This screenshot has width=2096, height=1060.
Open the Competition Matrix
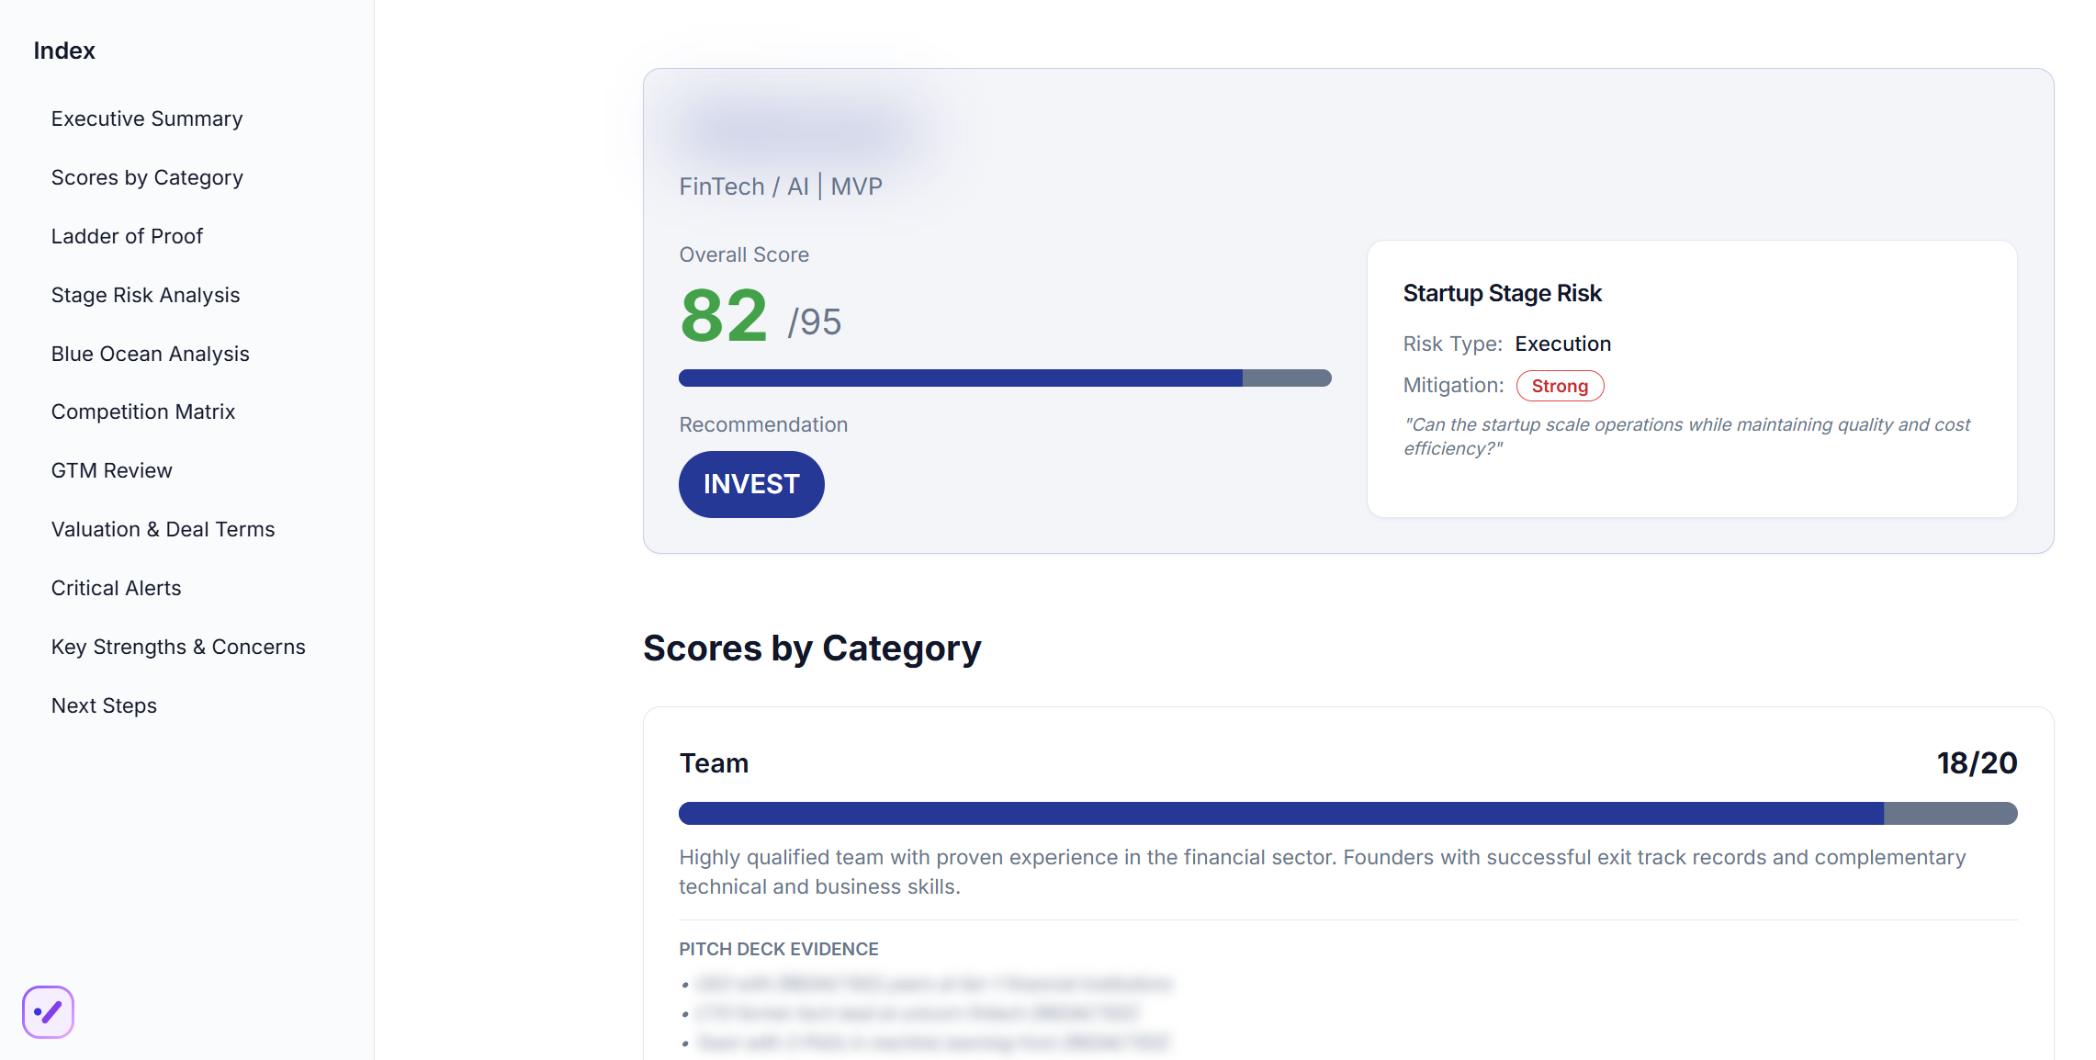coord(143,412)
